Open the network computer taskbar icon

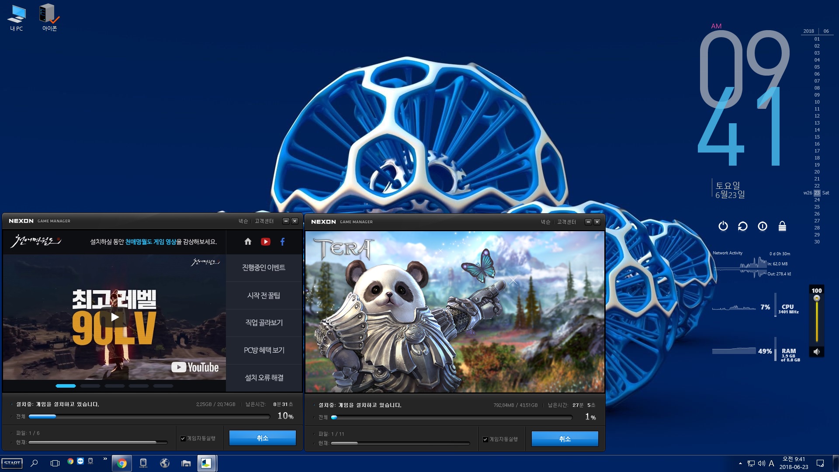pos(143,463)
